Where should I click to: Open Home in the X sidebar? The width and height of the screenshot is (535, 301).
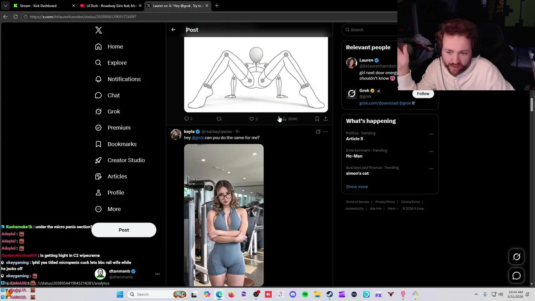[x=109, y=46]
